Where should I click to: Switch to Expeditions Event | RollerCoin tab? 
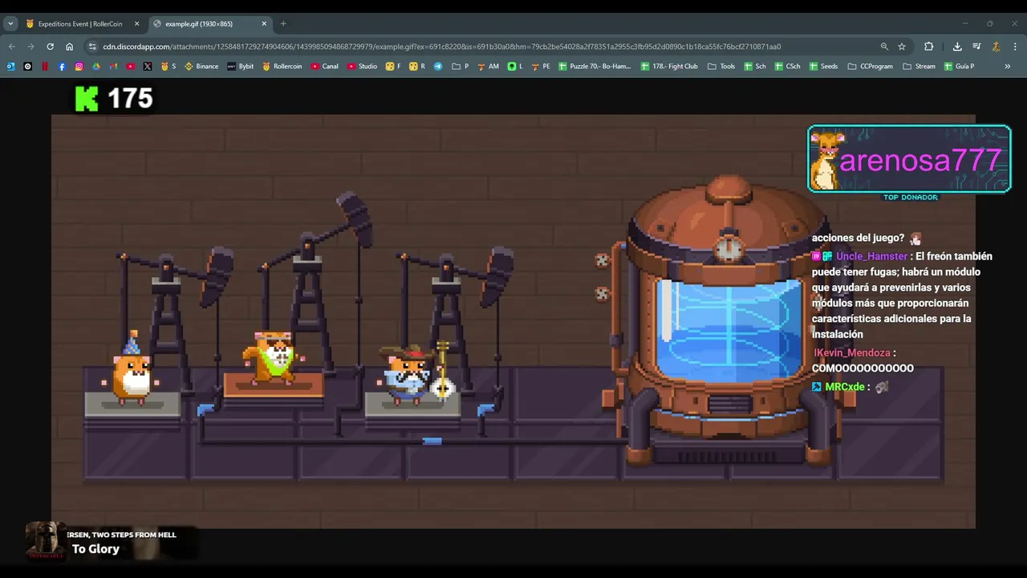(x=81, y=24)
